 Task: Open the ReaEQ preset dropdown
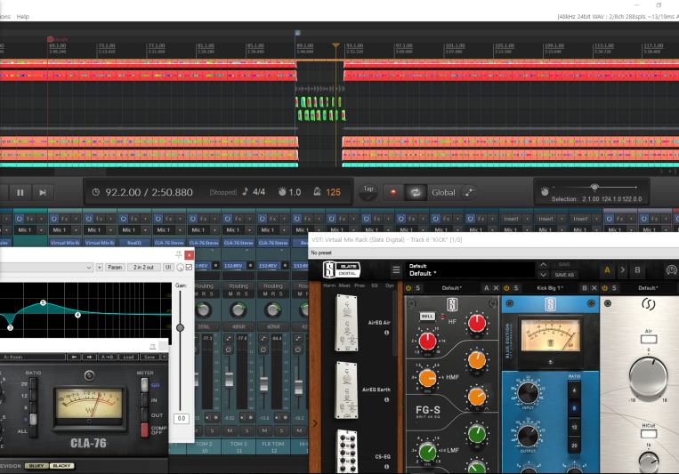pos(47,268)
